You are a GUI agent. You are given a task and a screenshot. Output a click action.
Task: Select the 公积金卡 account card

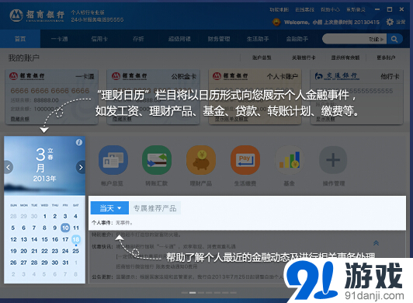153,97
